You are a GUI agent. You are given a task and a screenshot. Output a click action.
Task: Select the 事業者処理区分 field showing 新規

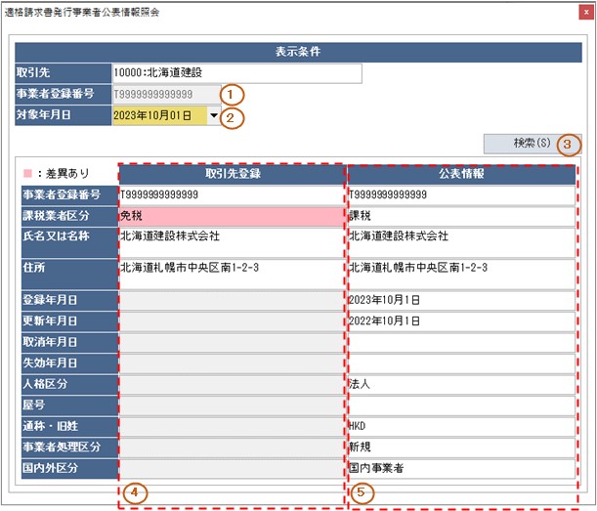pyautogui.click(x=460, y=447)
